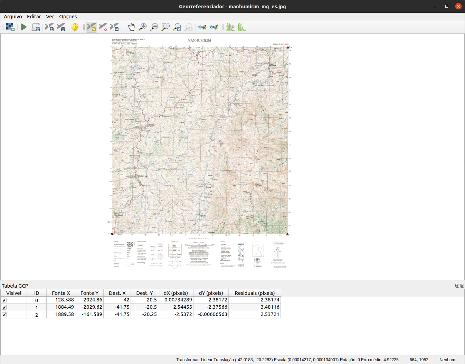Start georeferencing with the green play icon
This screenshot has height=364, width=465.
(x=24, y=27)
